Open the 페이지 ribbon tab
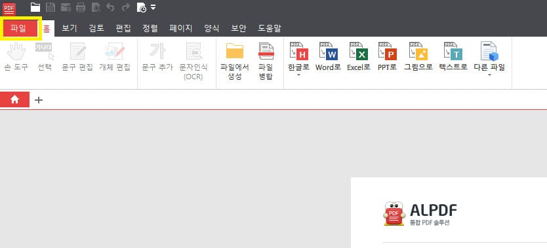The height and width of the screenshot is (248, 547). click(x=181, y=28)
